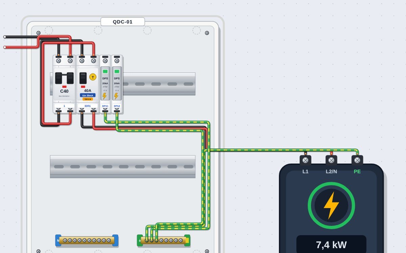Push the yellow T test button
This screenshot has height=253, width=406.
(x=93, y=77)
